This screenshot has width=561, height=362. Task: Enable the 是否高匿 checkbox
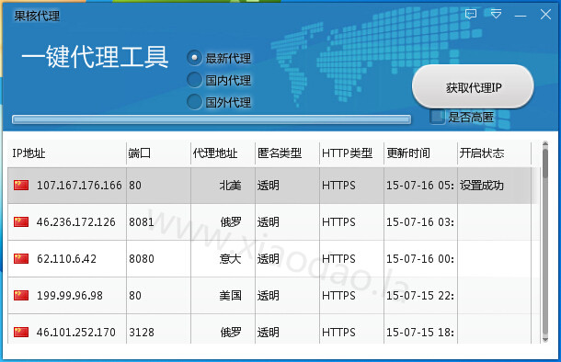(x=437, y=117)
